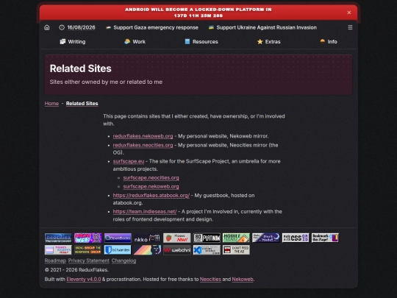The image size is (397, 298).
Task: Click the '© 2021 - 2026 ReduxFlakes.' text
Action: pos(76,270)
